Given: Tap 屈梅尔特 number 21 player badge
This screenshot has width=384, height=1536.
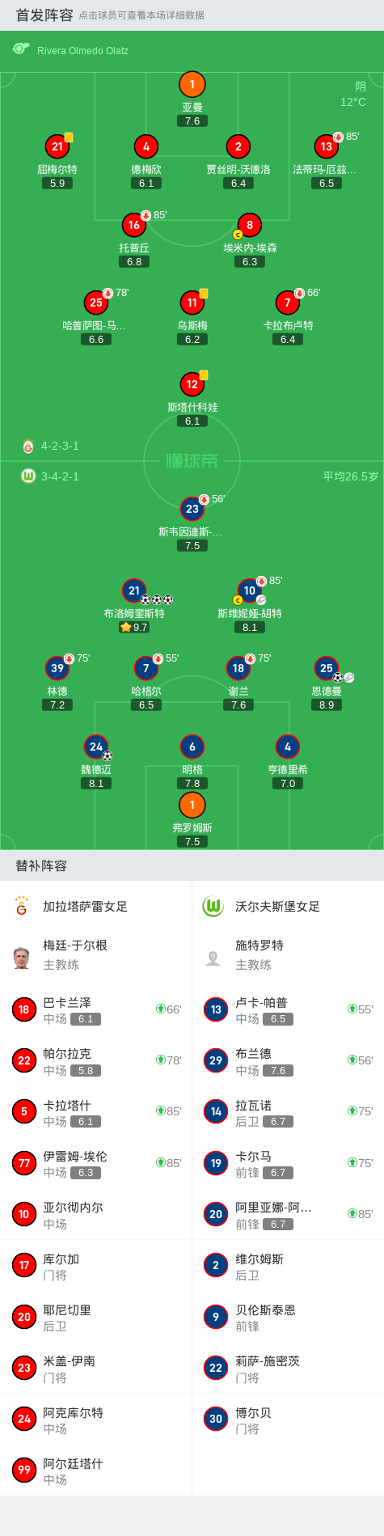Looking at the screenshot, I should click(57, 146).
